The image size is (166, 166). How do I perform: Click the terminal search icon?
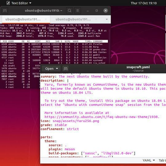[x=69, y=10]
